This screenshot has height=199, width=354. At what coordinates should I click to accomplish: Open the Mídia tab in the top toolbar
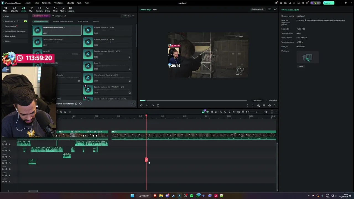click(x=5, y=9)
